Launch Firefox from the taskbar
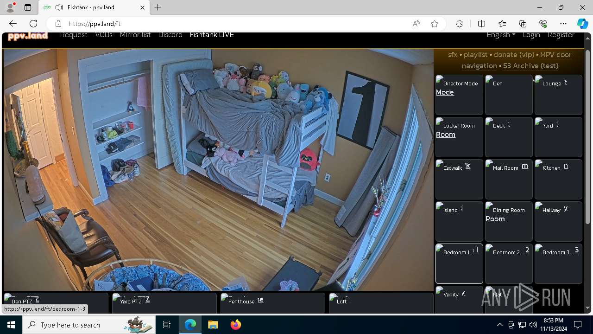 [235, 325]
